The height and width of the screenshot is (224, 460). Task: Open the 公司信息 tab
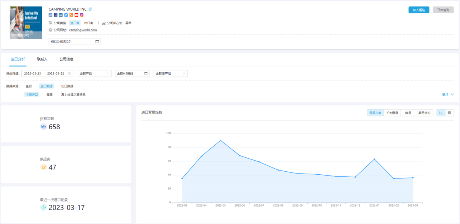click(66, 60)
